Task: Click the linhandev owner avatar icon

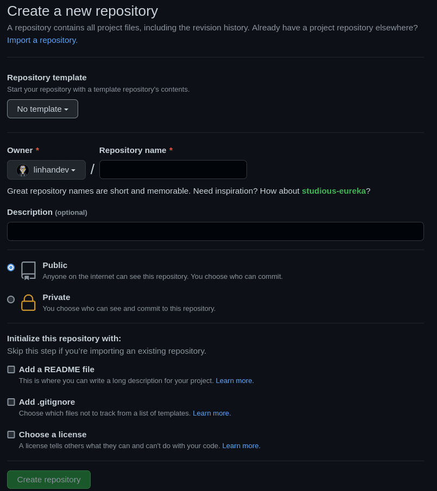Action: 23,170
